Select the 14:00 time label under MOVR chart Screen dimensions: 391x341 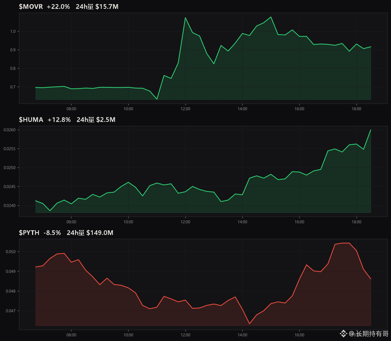242,109
